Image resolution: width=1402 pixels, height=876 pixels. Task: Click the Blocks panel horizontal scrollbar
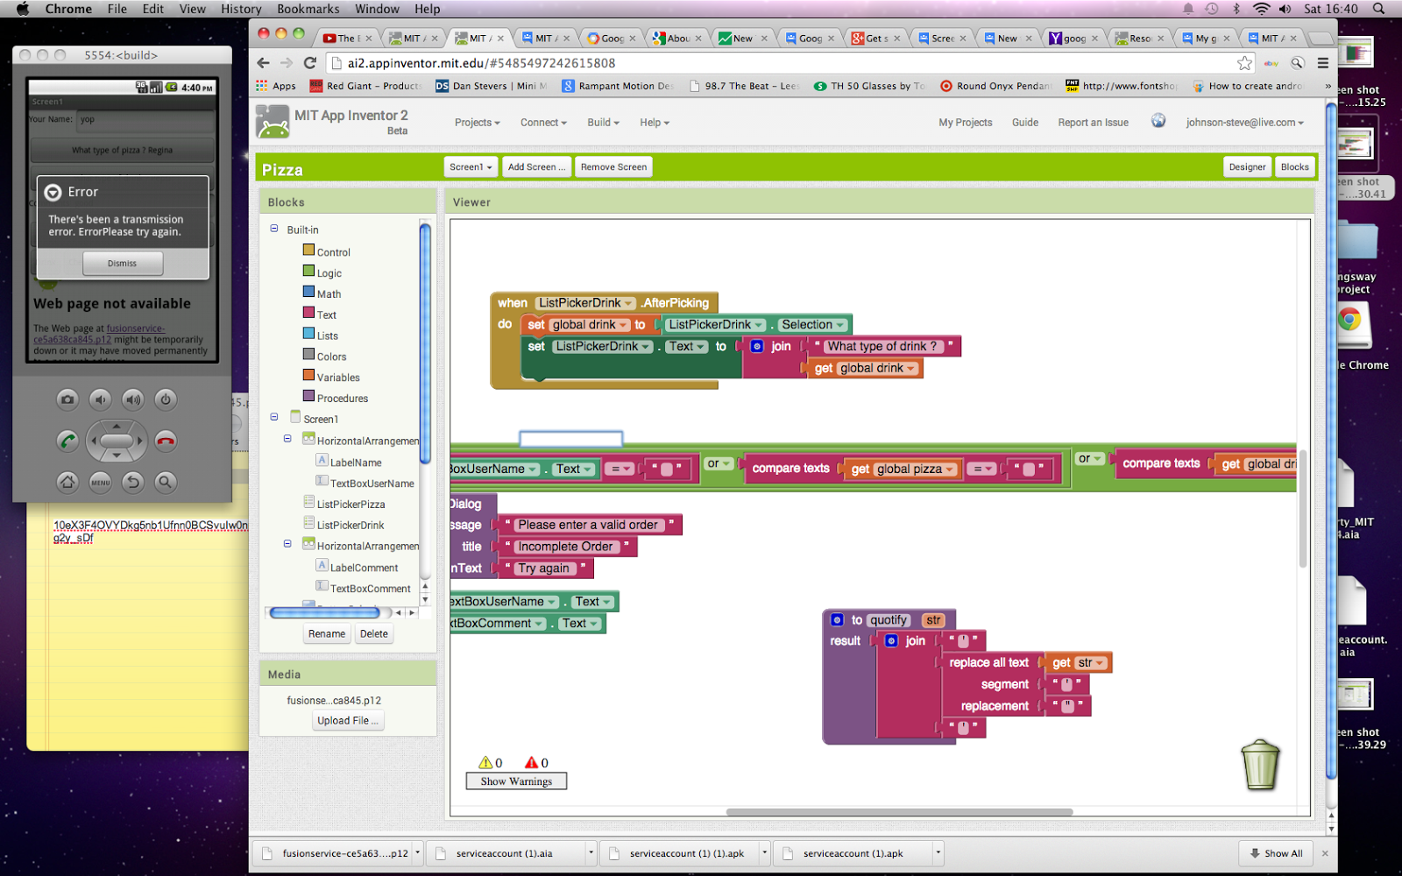tap(325, 612)
